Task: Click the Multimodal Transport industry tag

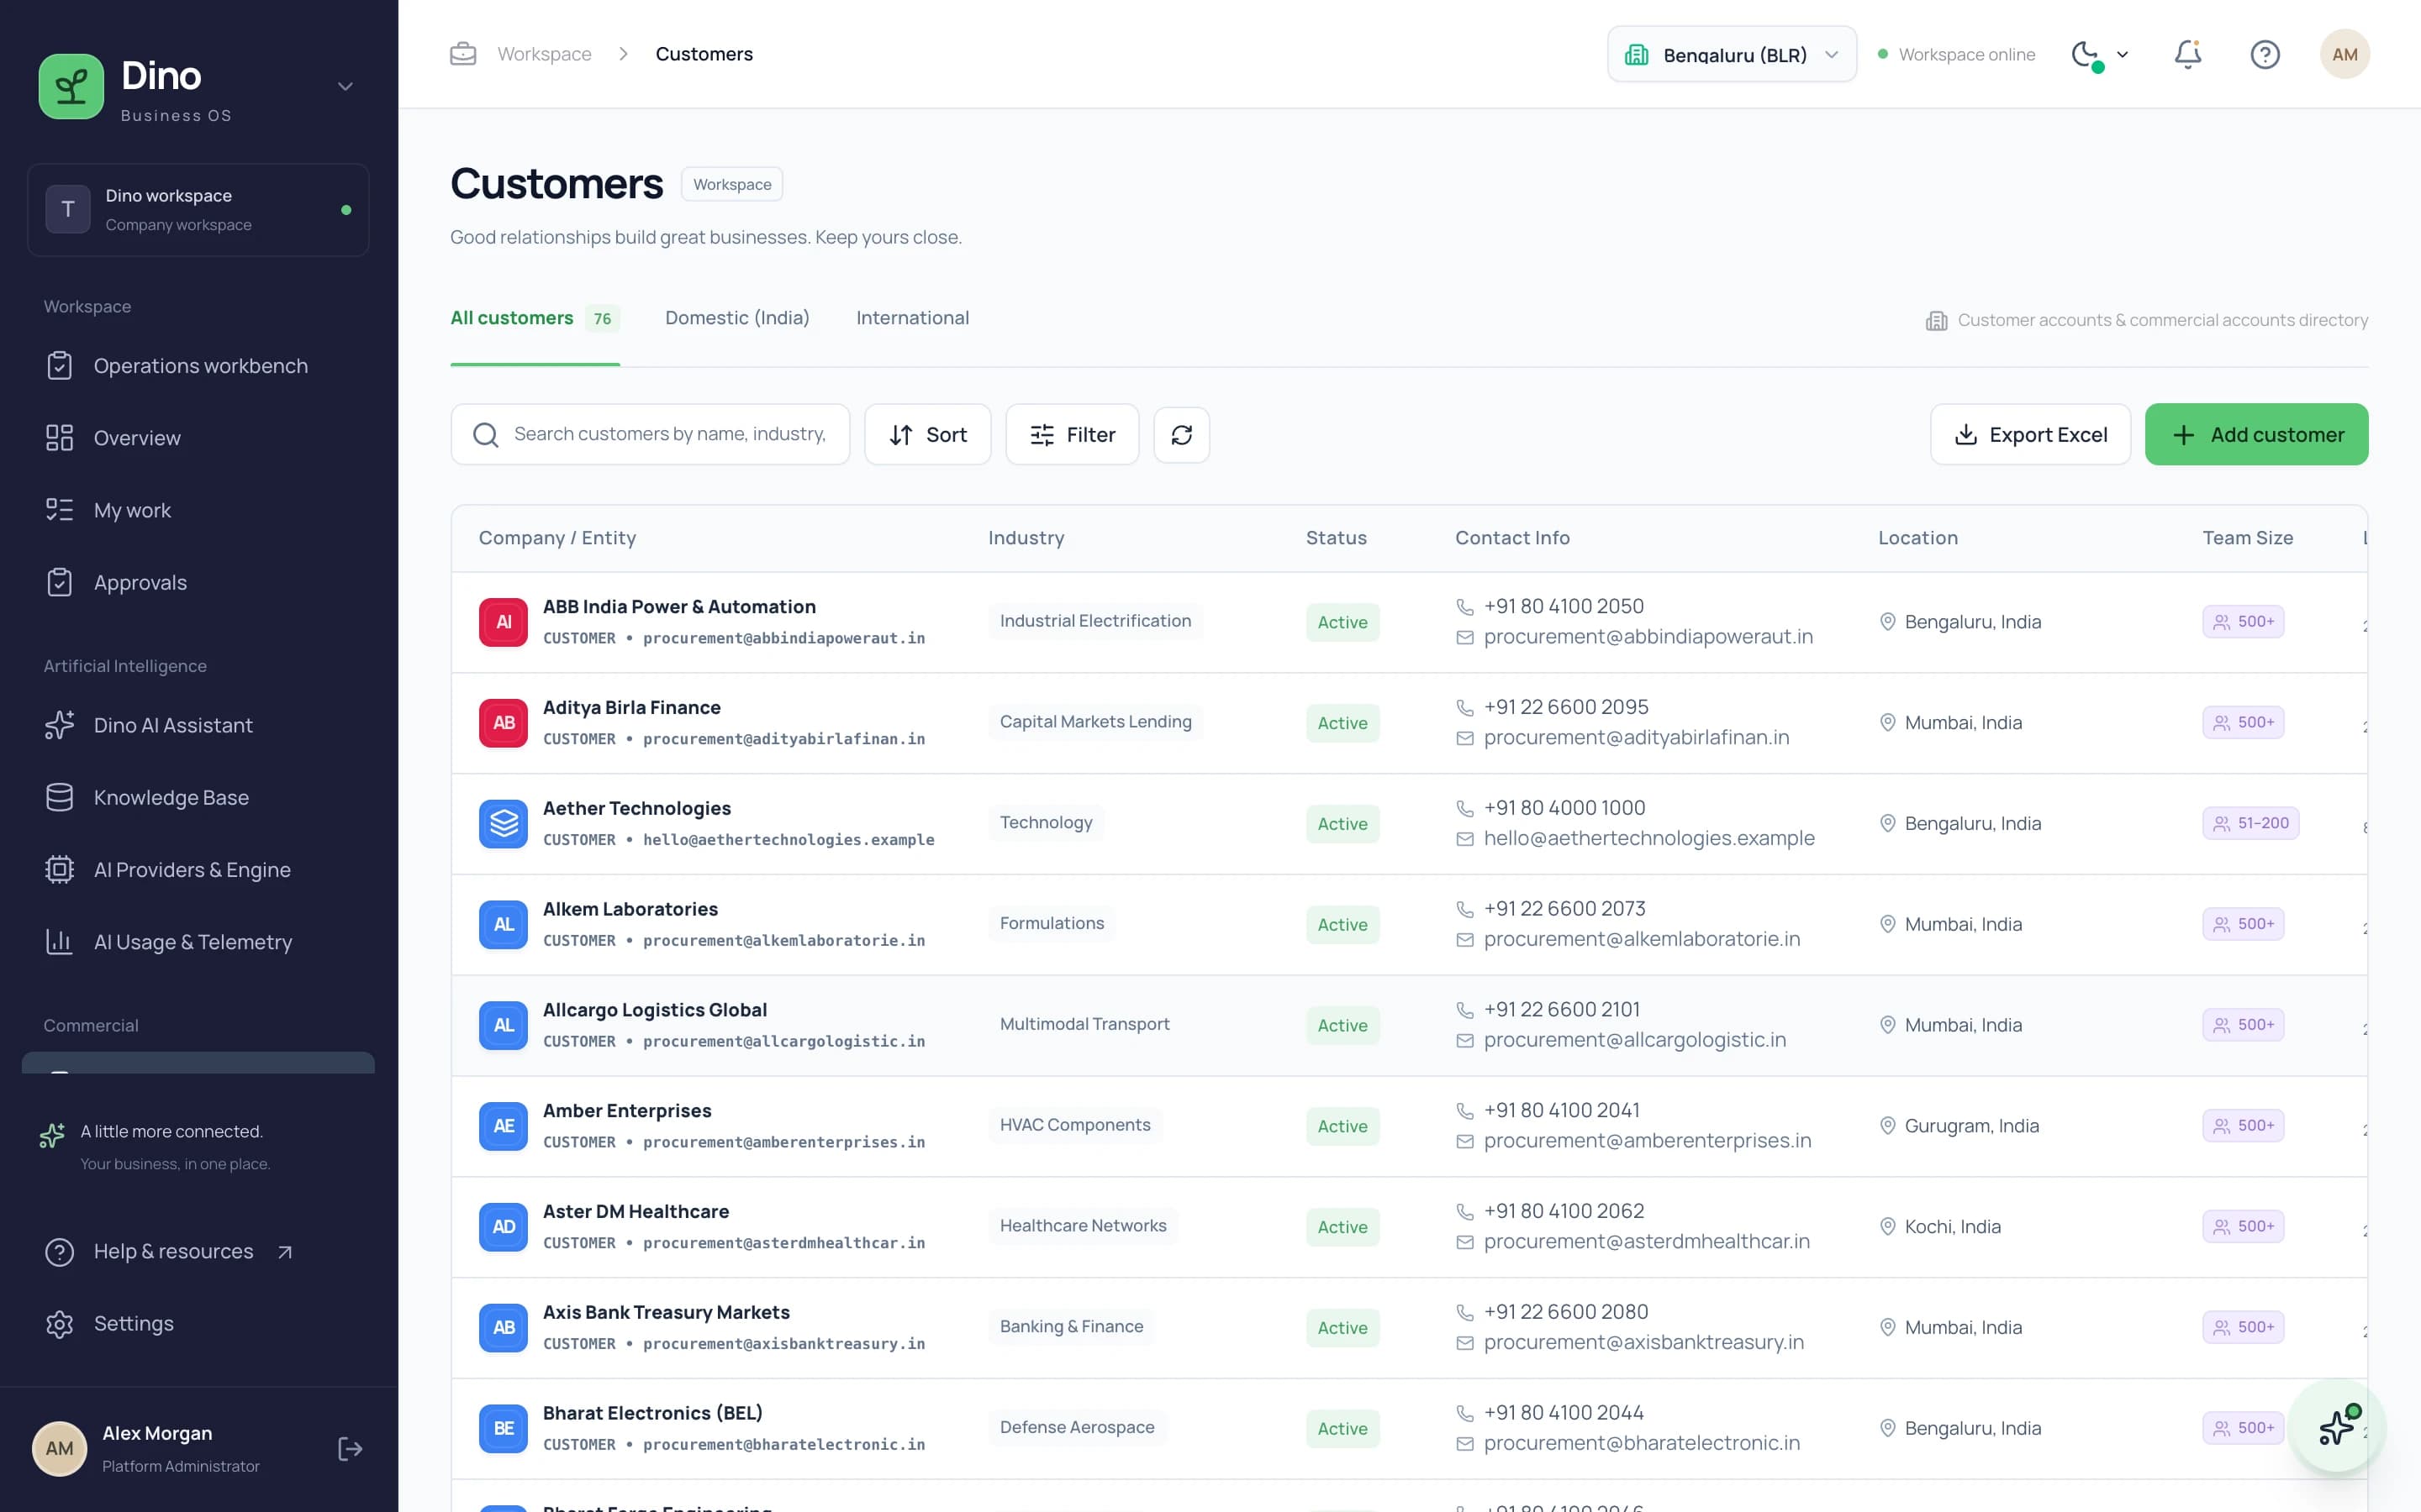Action: click(x=1084, y=1024)
